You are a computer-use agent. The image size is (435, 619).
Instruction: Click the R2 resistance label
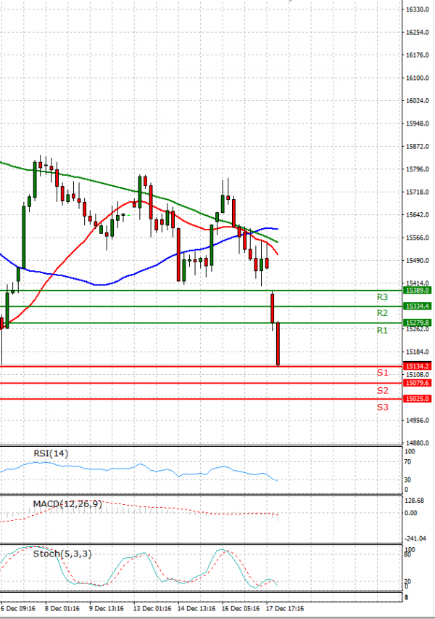click(x=382, y=313)
